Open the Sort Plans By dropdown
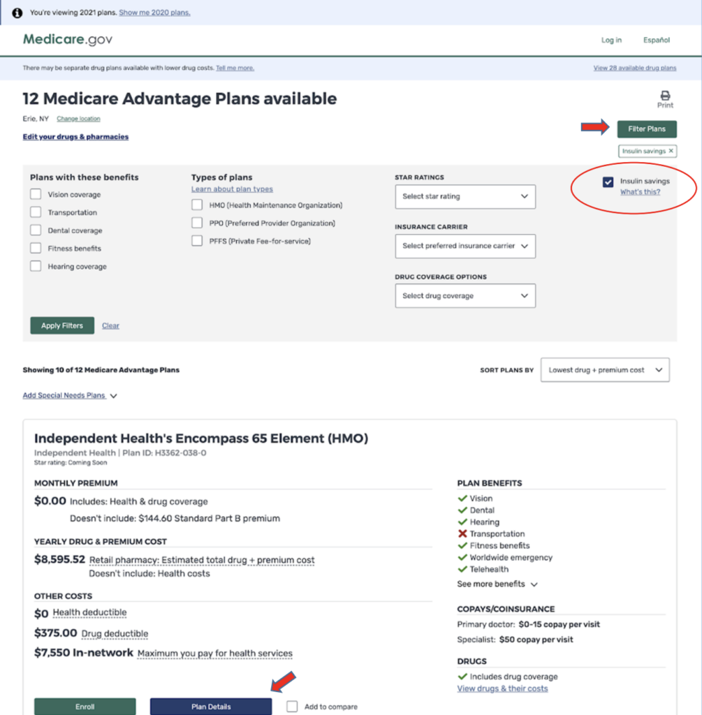Image resolution: width=702 pixels, height=715 pixels. [605, 370]
